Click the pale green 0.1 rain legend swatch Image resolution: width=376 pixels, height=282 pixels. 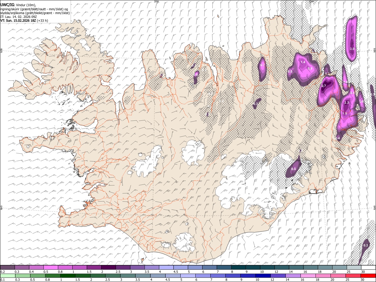[x=8, y=276]
